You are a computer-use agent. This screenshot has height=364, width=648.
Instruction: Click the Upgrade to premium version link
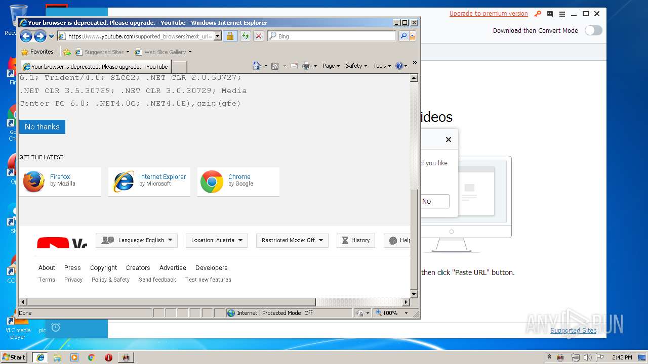(489, 14)
